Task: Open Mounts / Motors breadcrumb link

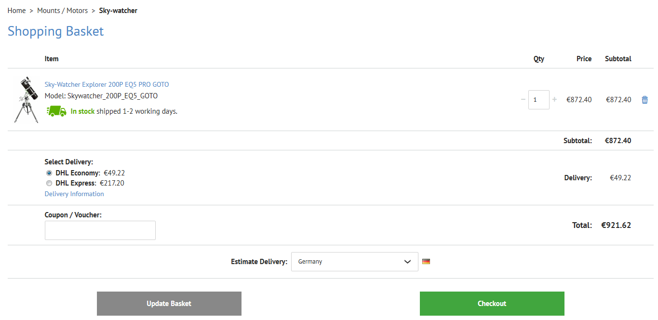Action: pos(63,11)
